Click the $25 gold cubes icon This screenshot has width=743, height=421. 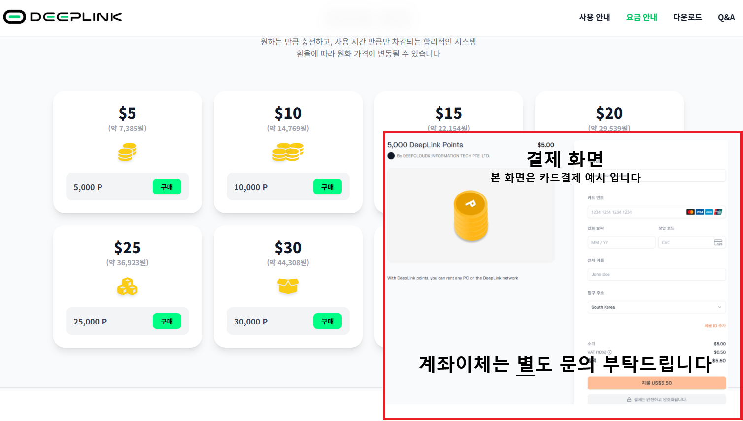pyautogui.click(x=127, y=286)
